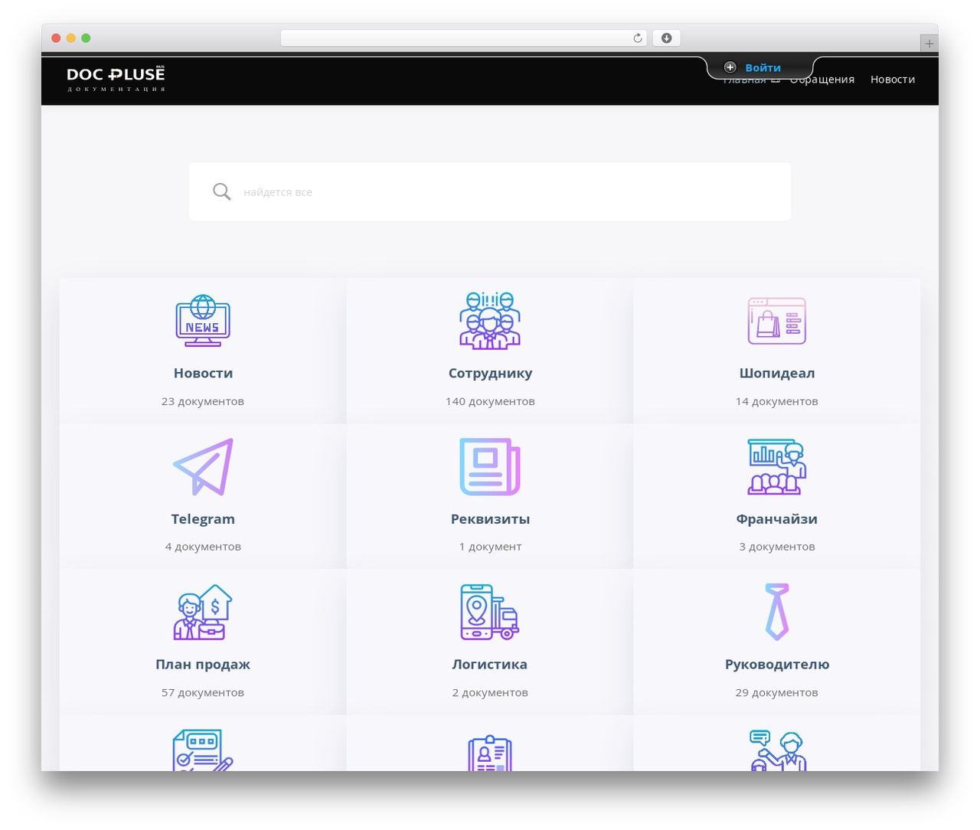Screen dimensions: 980x830
Task: Click the Войти login button
Action: point(763,67)
